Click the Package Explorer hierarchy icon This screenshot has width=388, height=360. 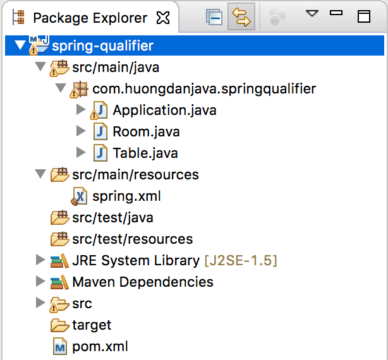tap(18, 17)
